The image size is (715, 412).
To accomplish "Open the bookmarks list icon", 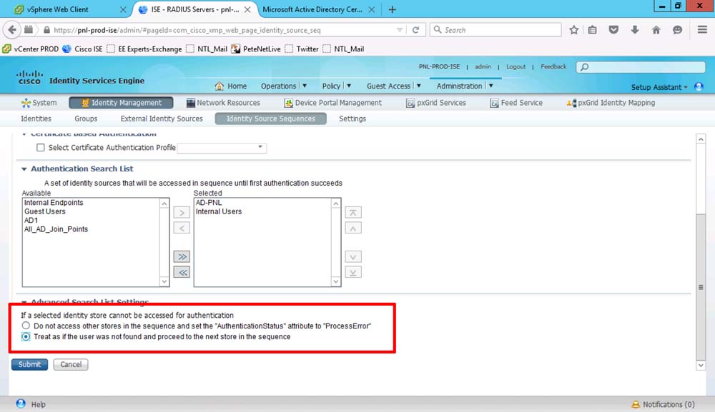I will tap(592, 30).
